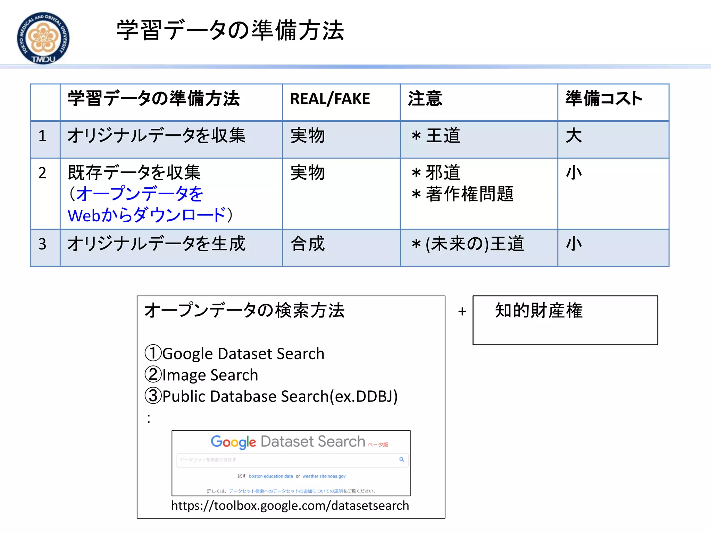
Task: Click the table header 学習データの準備方法
Action: point(154,99)
